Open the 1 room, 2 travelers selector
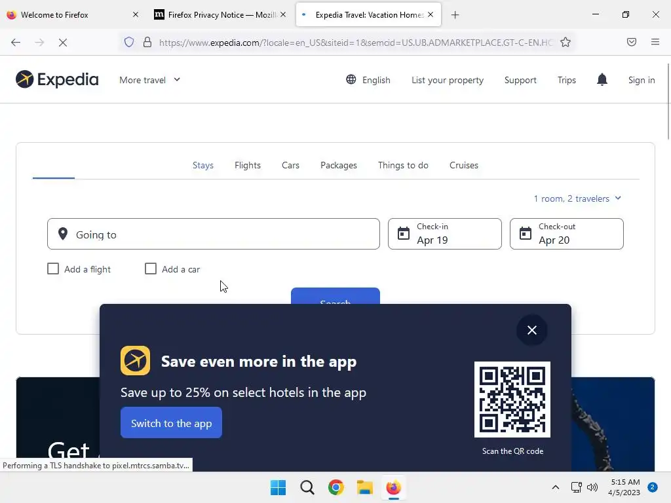 pos(577,198)
